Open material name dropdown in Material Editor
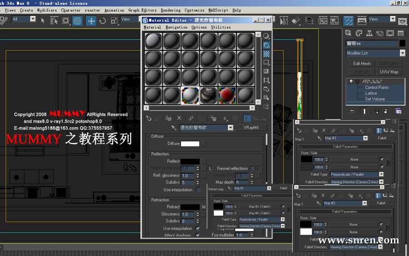This screenshot has height=256, width=409. [x=230, y=128]
